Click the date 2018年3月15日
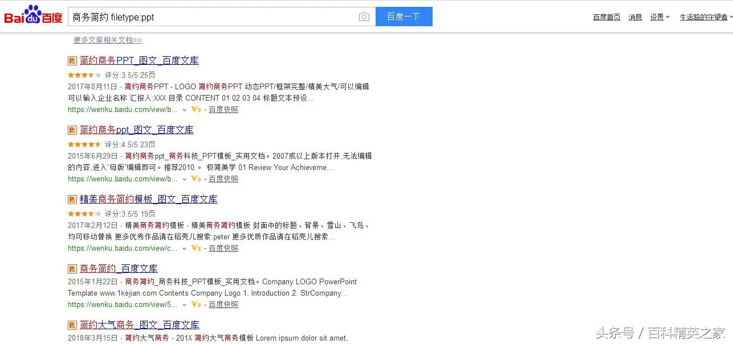The height and width of the screenshot is (344, 733). (x=92, y=338)
